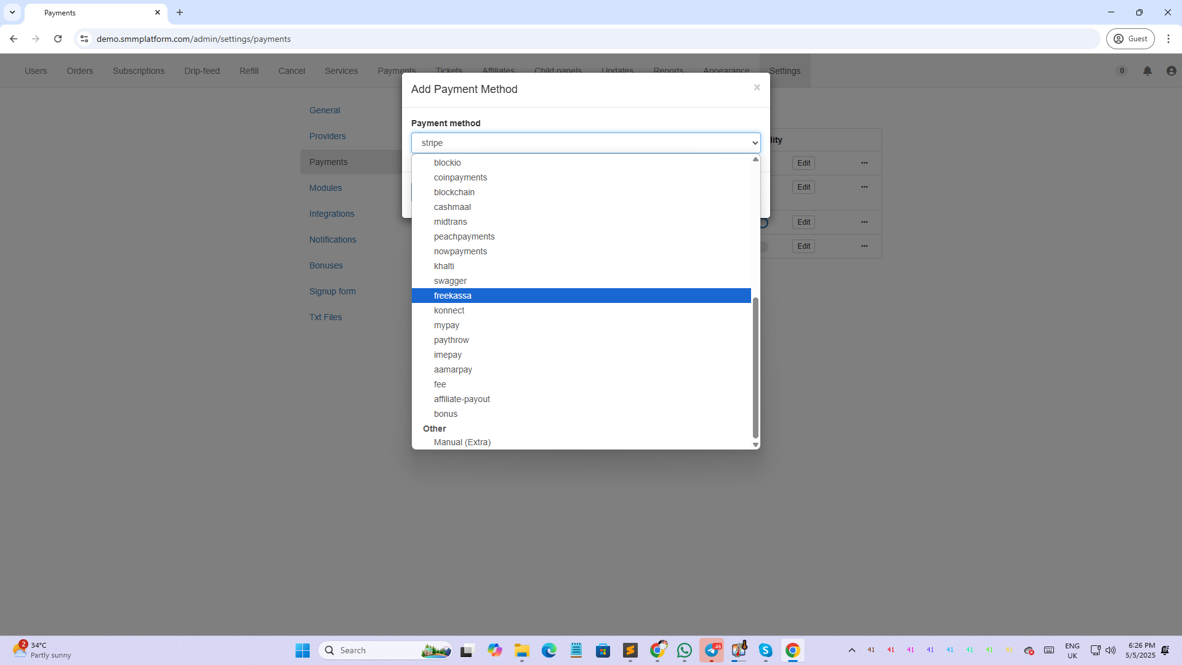This screenshot has width=1182, height=665.
Task: Open Chrome's three-dot menu
Action: pos(1168,39)
